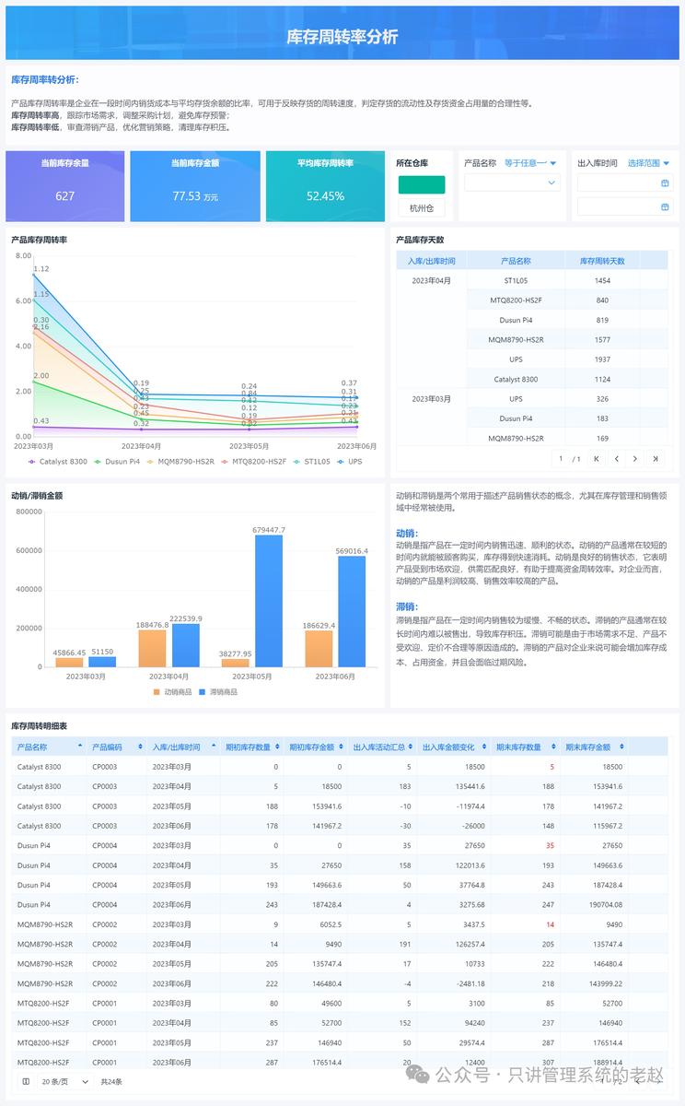Viewport: 685px width, 1106px height.
Task: Click the 库存周转天数 column header
Action: pyautogui.click(x=602, y=261)
